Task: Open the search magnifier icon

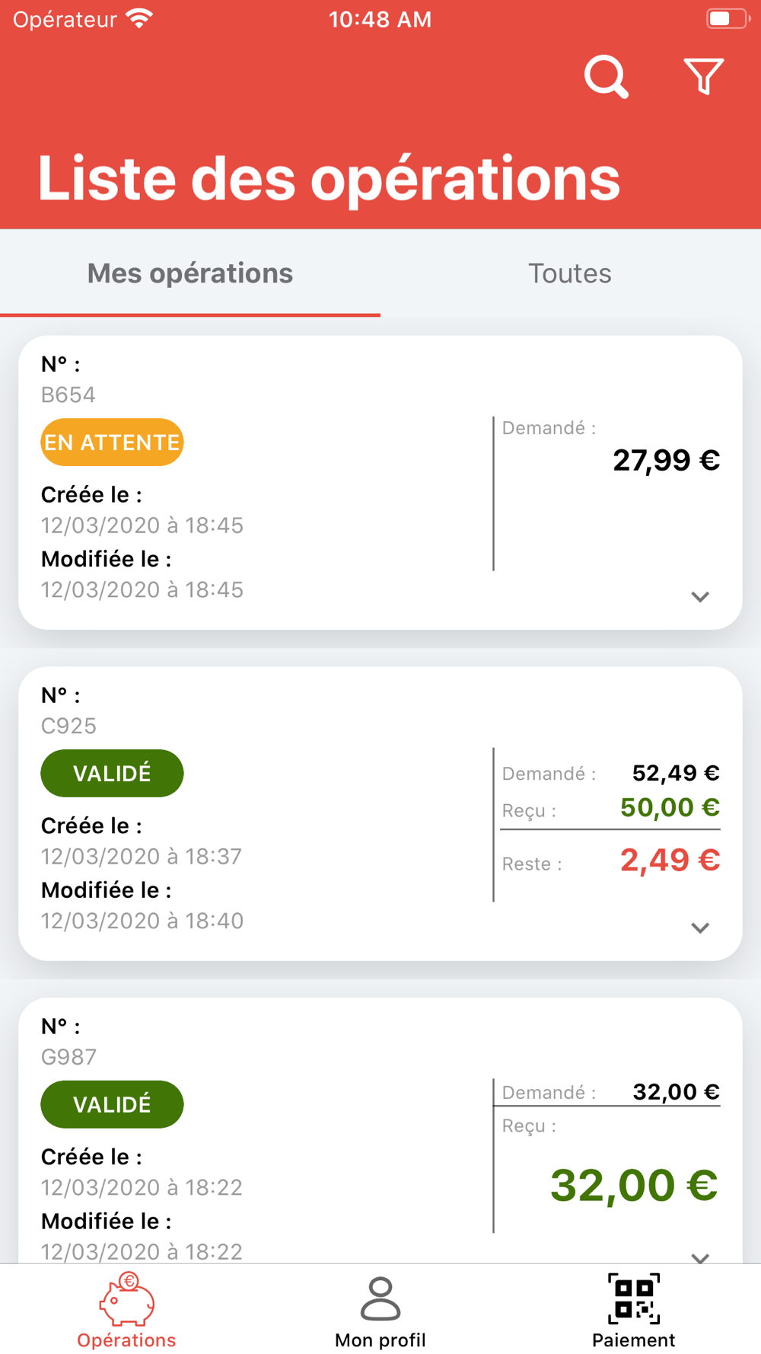Action: pyautogui.click(x=606, y=77)
